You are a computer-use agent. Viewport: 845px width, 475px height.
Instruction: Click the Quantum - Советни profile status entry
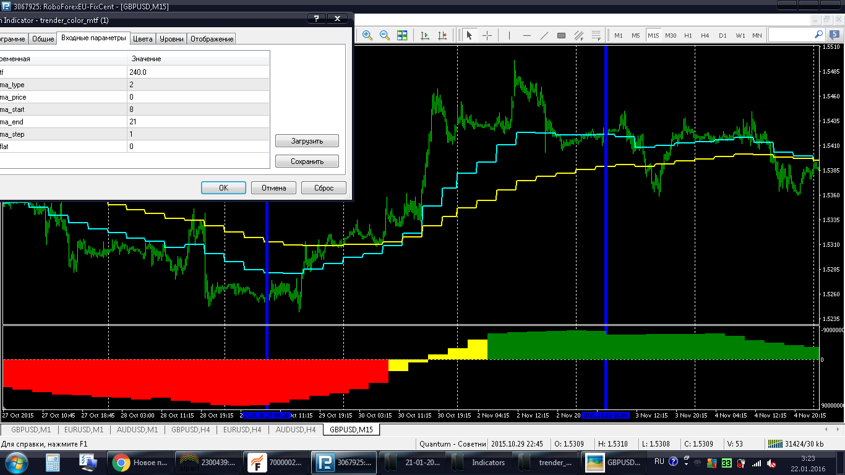(x=451, y=443)
